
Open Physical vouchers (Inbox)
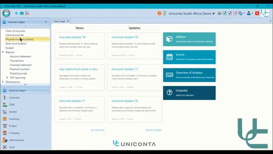tap(20, 39)
